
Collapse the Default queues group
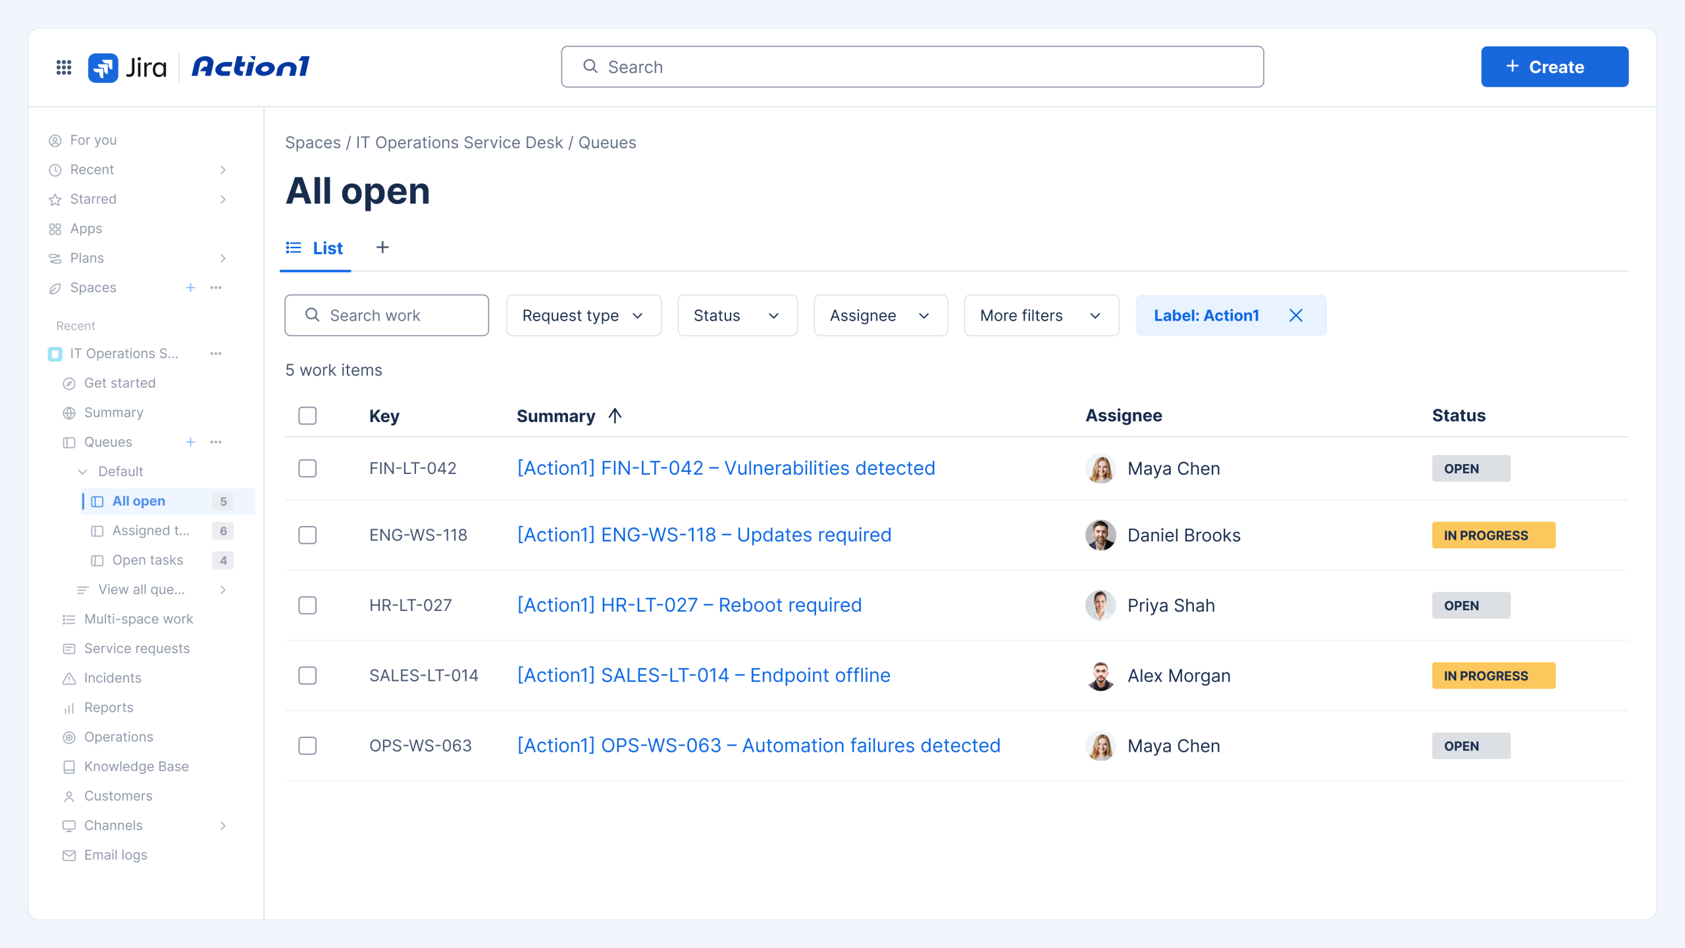pyautogui.click(x=83, y=471)
